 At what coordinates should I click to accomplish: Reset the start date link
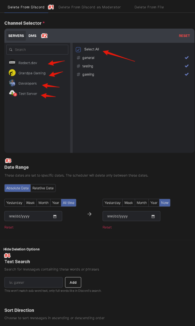coord(9,227)
